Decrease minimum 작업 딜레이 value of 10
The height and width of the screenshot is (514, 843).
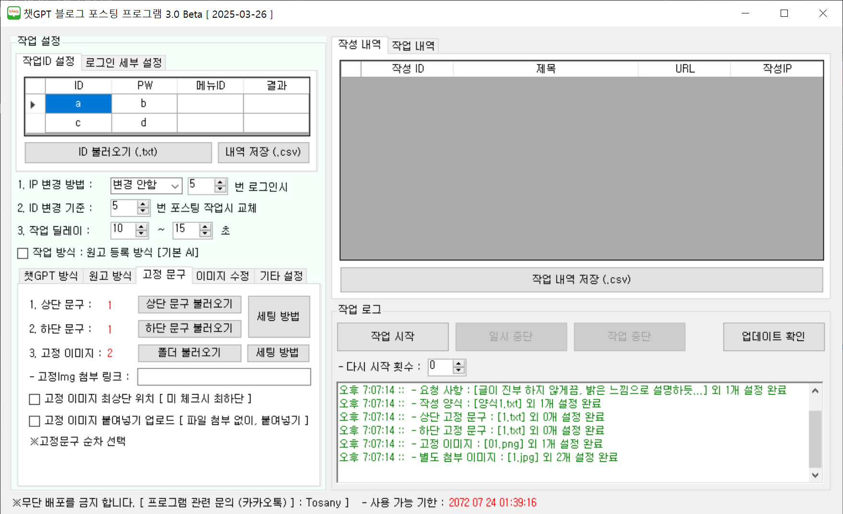[141, 234]
